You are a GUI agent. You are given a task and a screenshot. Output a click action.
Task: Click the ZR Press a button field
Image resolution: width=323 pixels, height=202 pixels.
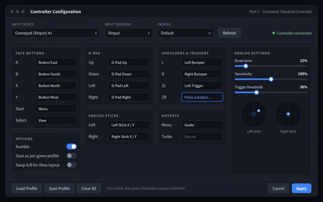[x=202, y=97]
